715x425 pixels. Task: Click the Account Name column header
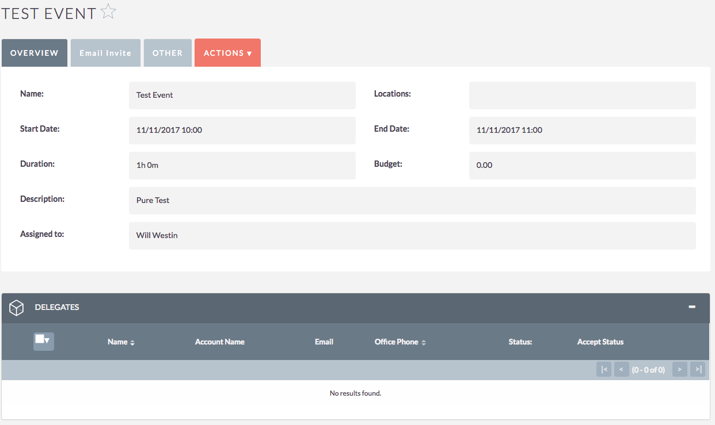[x=220, y=342]
